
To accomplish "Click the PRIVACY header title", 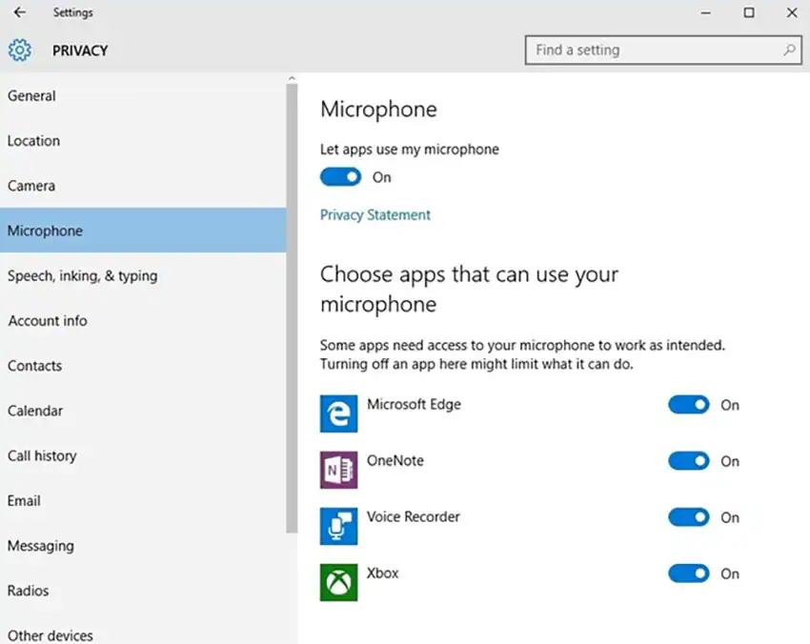I will tap(80, 50).
